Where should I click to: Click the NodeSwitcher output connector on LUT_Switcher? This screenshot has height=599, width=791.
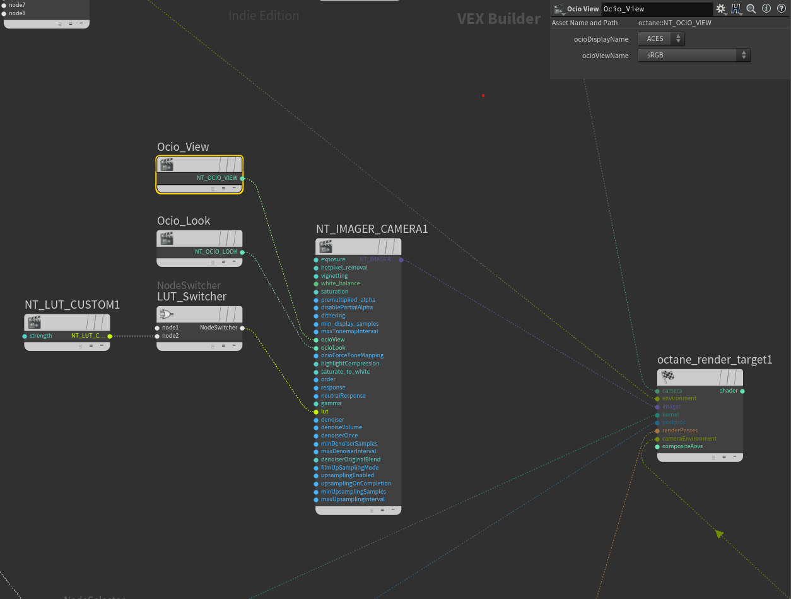click(x=242, y=328)
